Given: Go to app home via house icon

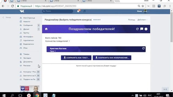Looking at the screenshot, I should [x=46, y=29].
